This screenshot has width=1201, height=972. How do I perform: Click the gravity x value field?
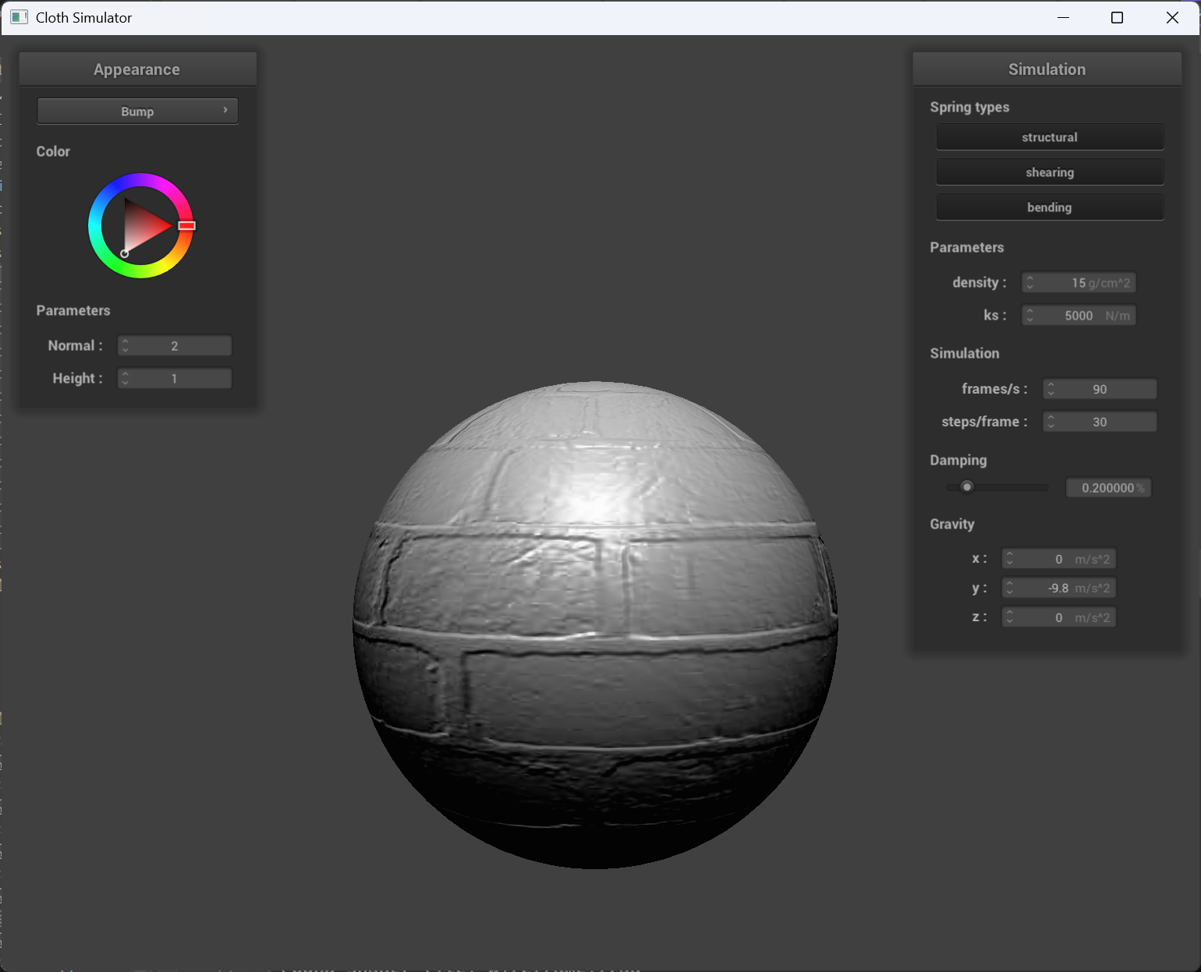click(x=1059, y=559)
